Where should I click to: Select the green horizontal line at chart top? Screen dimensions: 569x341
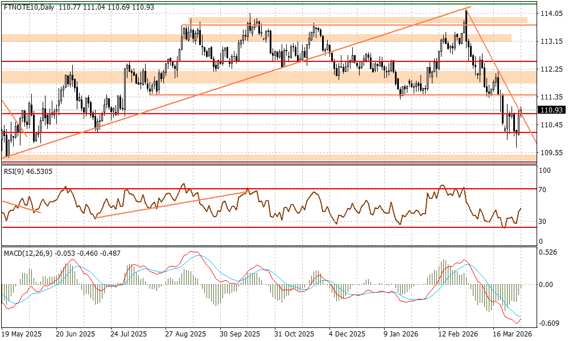(x=267, y=3)
